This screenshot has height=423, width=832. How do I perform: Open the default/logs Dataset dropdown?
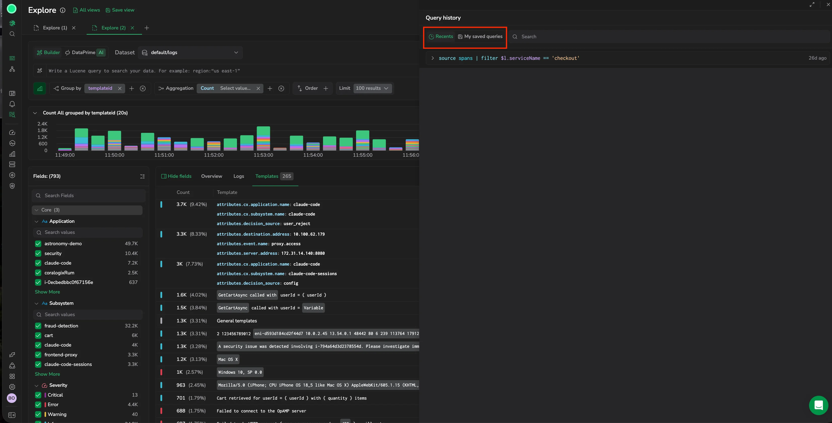(x=190, y=53)
